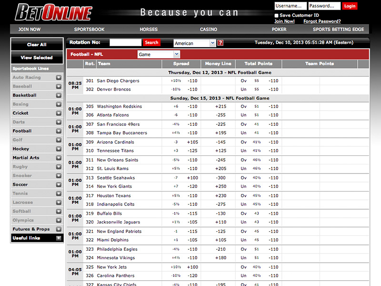
Task: Select Basketball in sportsbook lines
Action: pos(25,95)
